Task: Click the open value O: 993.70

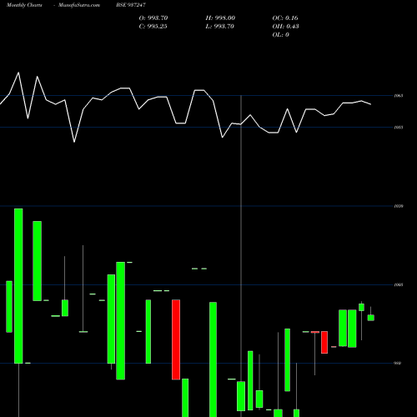Action: [153, 18]
